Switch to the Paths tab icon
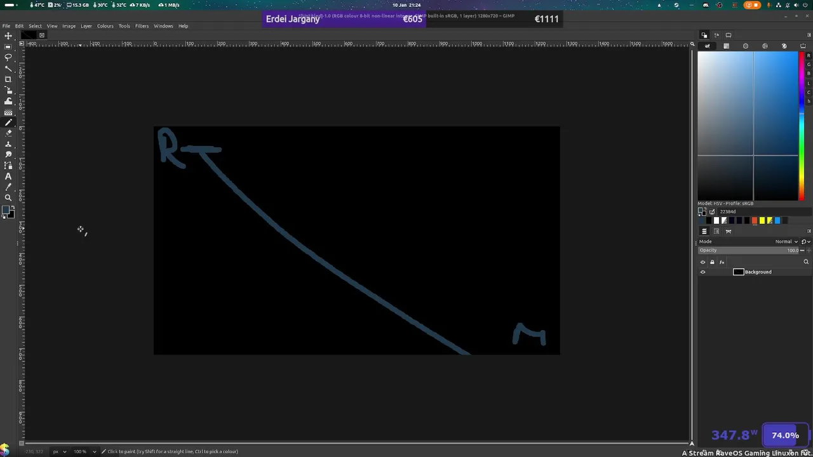Screen dimensions: 813x457 729,231
